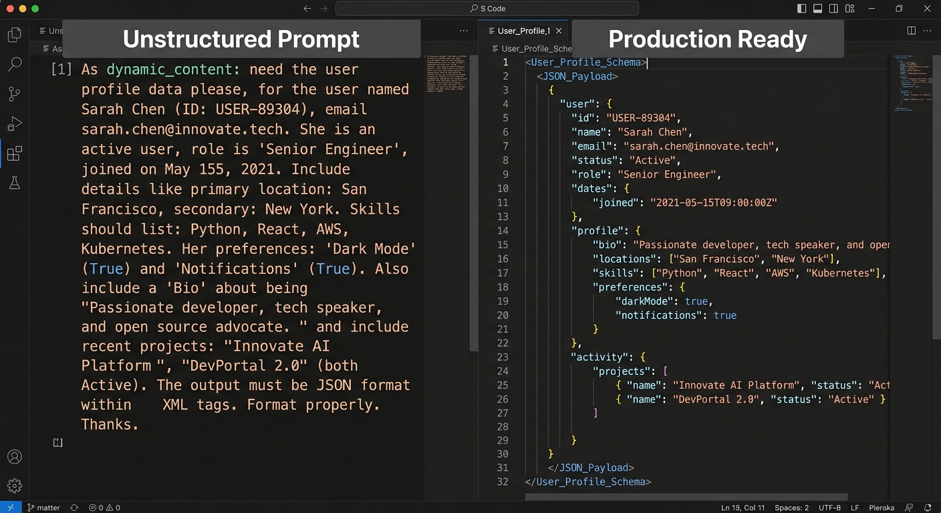Open the errors and warnings counter
Viewport: 941px width, 513px height.
pos(105,508)
